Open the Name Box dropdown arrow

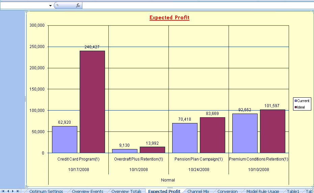50,6
